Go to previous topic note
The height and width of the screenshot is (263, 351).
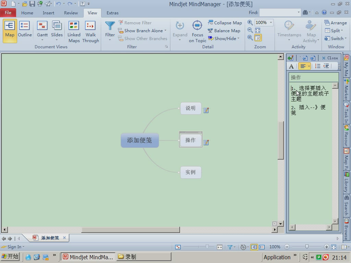coord(305,58)
